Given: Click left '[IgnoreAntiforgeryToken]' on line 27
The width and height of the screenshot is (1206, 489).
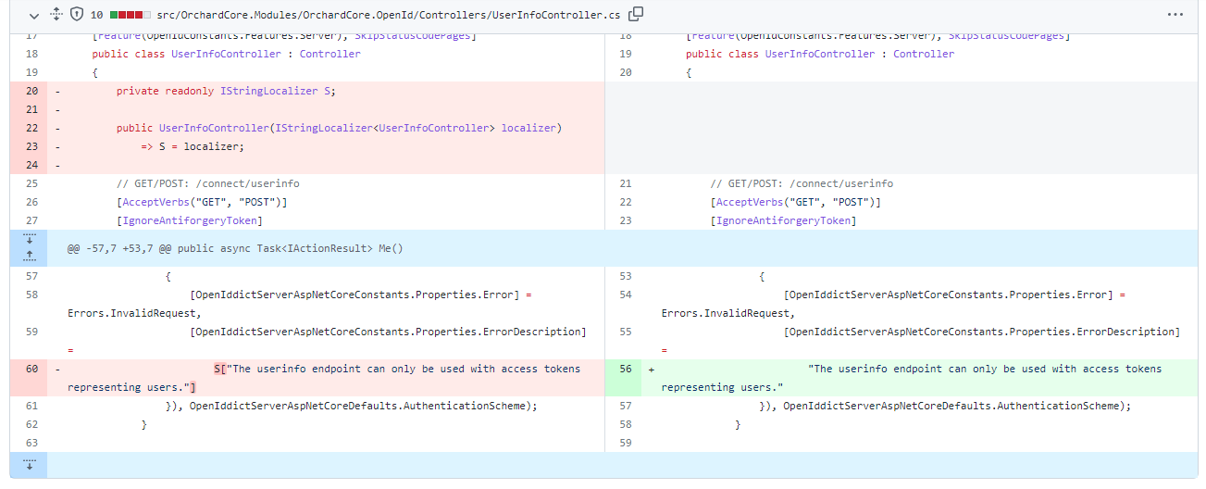Looking at the screenshot, I should (189, 220).
